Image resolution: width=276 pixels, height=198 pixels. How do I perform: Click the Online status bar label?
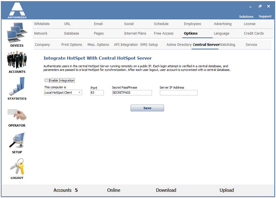(x=114, y=190)
